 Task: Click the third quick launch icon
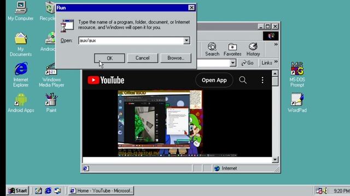click(57, 191)
